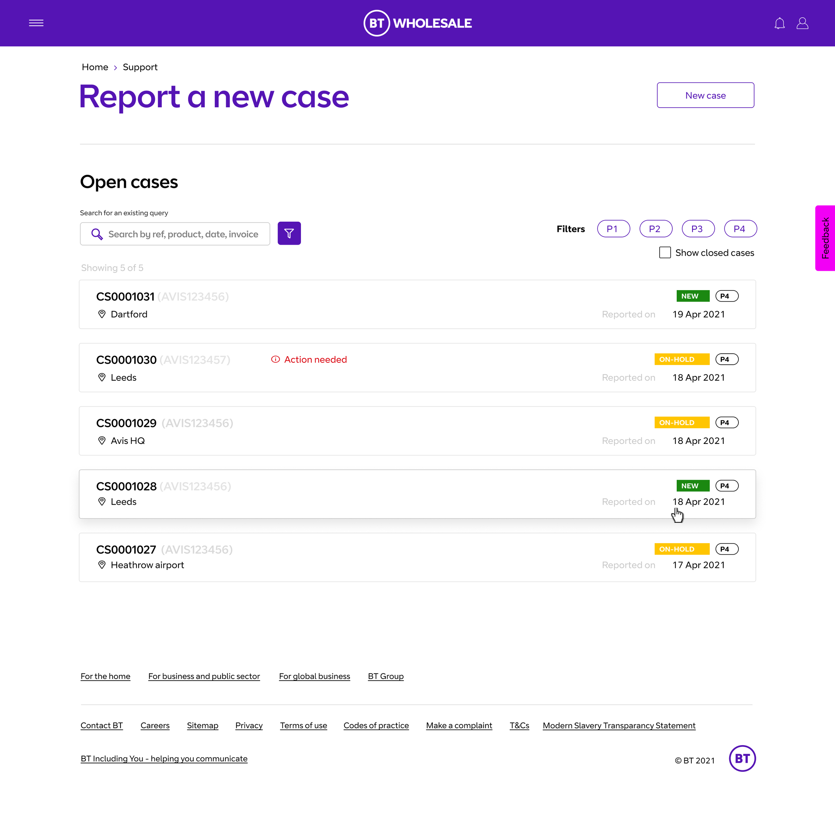
Task: Enable the Show closed cases checkbox
Action: 665,252
